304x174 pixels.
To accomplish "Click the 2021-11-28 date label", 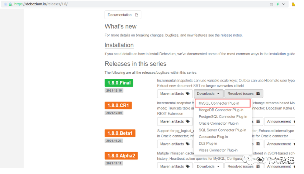I will (114, 141).
